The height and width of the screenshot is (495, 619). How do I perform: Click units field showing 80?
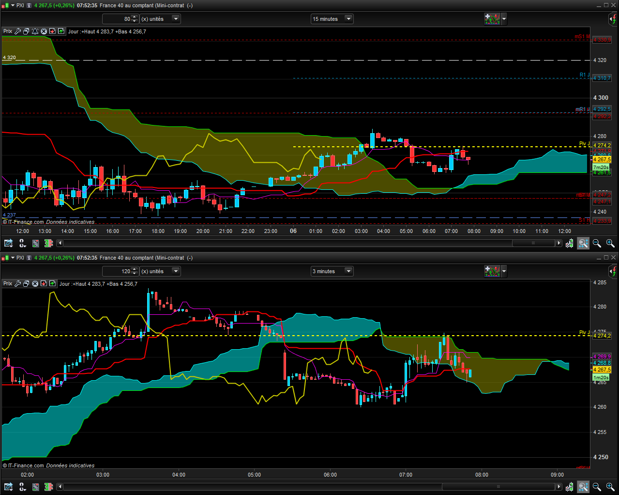pyautogui.click(x=117, y=19)
